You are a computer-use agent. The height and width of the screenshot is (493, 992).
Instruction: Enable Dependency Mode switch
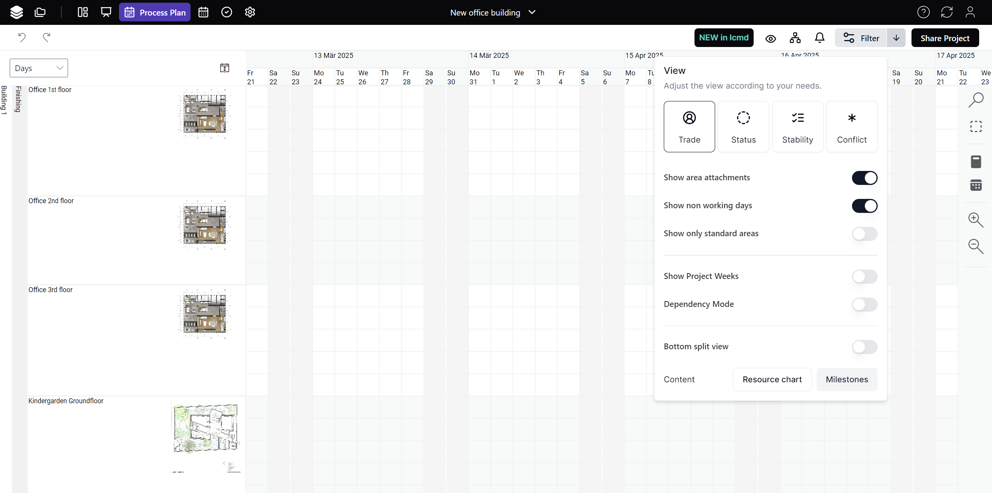tap(864, 305)
